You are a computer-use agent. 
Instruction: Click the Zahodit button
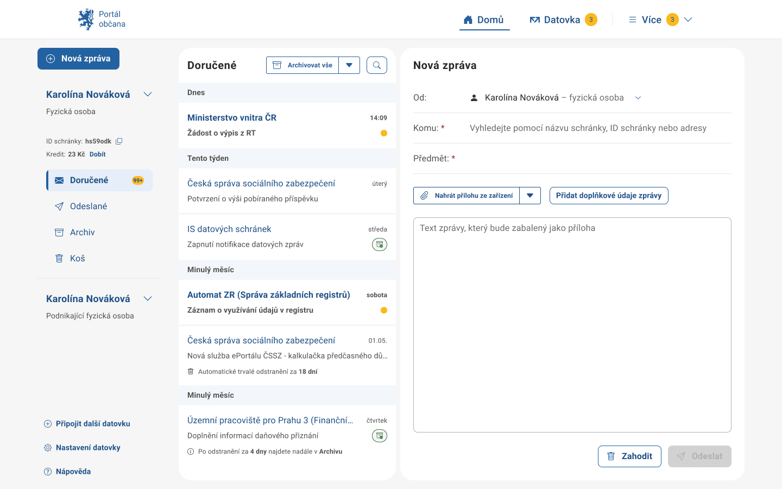click(629, 456)
